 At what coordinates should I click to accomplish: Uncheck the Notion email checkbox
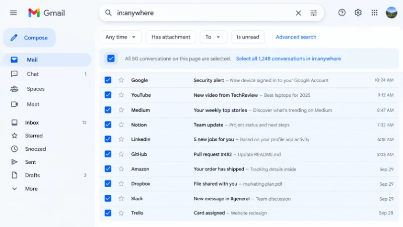pos(108,125)
